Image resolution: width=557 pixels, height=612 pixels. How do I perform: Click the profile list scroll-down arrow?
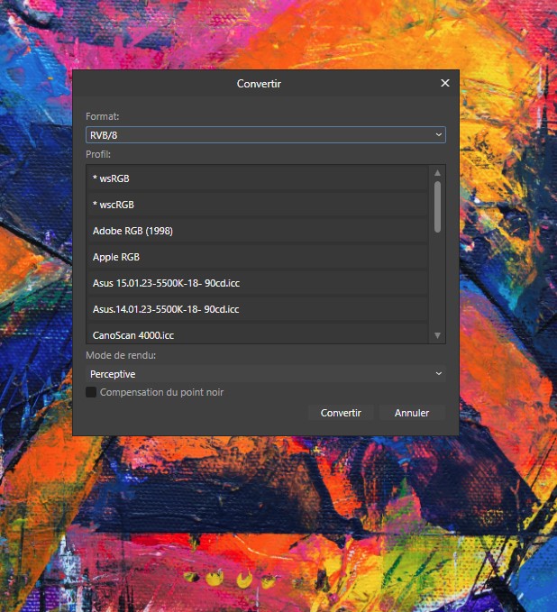click(437, 335)
